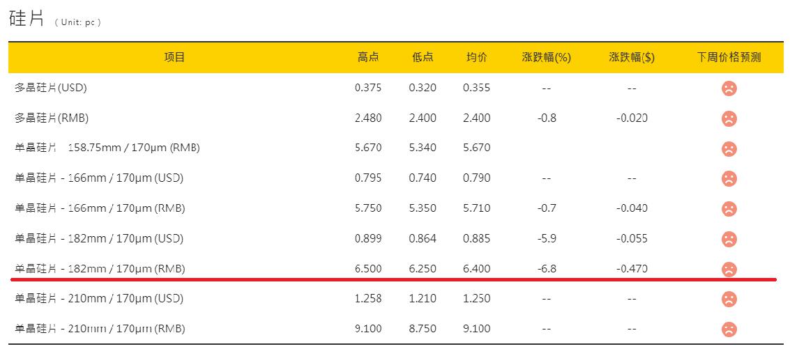Click the 涨跌幅(%) column header
790x349 pixels.
(x=547, y=57)
